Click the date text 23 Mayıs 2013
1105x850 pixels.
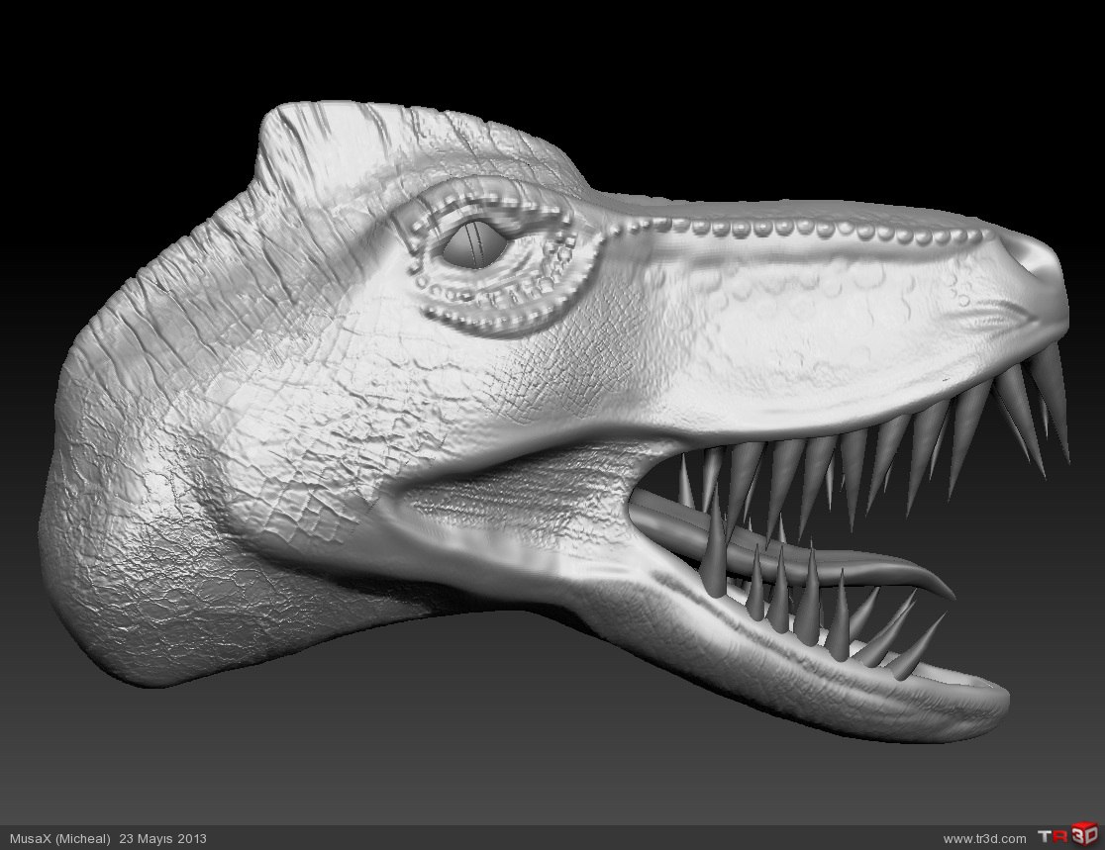[162, 839]
